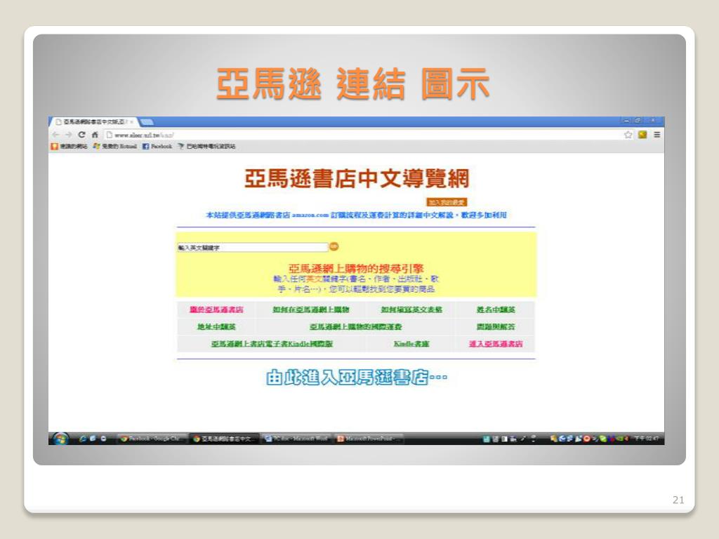This screenshot has height=539, width=719.
Task: Open the Windows Start orb
Action: (x=60, y=439)
